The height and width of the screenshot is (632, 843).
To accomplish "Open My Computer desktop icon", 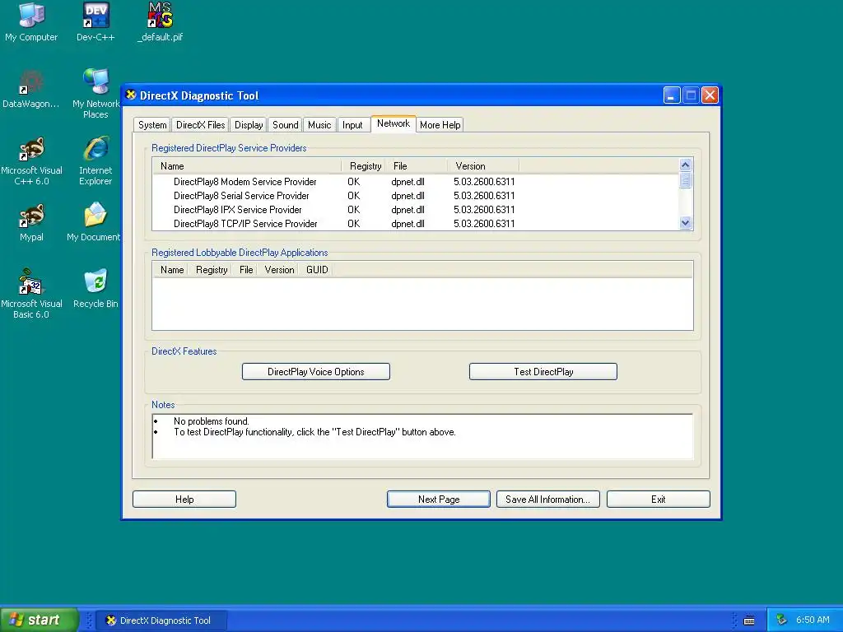I will point(31,21).
